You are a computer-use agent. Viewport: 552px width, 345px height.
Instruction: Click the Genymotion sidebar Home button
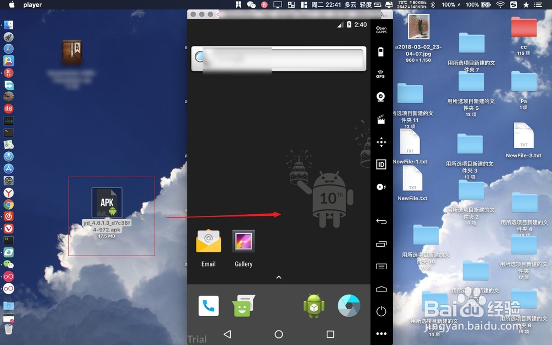tap(381, 289)
